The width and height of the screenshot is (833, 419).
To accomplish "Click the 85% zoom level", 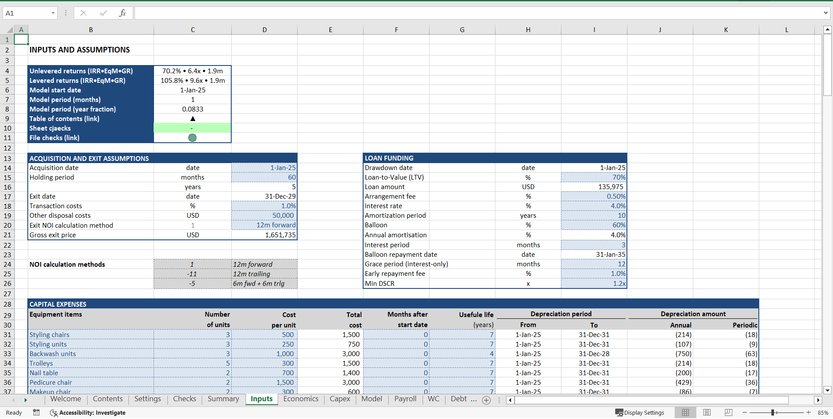I will pyautogui.click(x=823, y=412).
